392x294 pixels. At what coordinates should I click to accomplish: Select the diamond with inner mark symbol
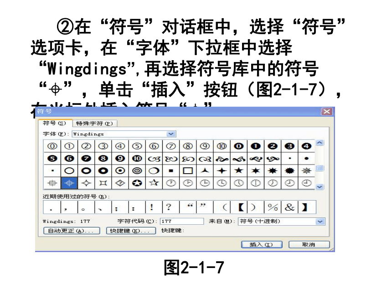click(x=120, y=183)
